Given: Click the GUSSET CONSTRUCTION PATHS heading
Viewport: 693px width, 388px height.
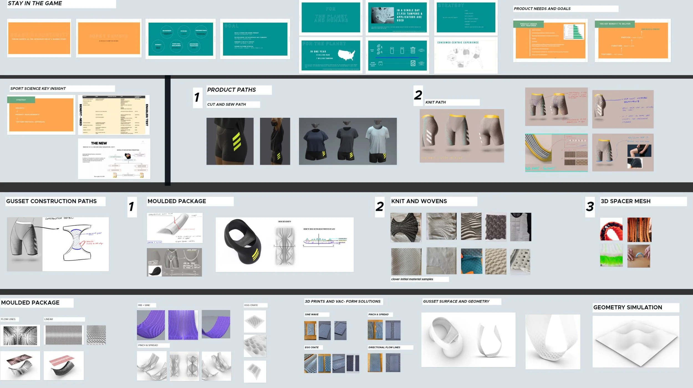Looking at the screenshot, I should pos(52,201).
